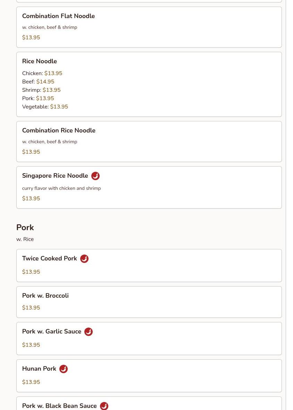The width and height of the screenshot is (293, 410).
Task: Click the Rice Noodle Beef $14.95 price
Action: 45,82
